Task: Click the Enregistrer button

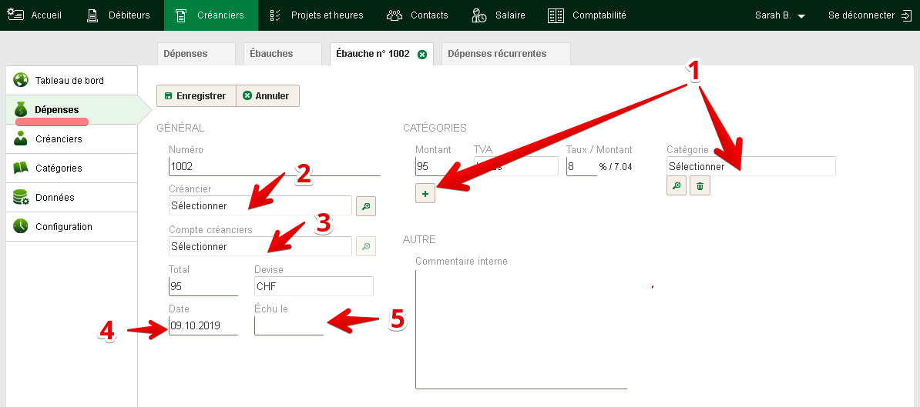Action: (x=196, y=95)
